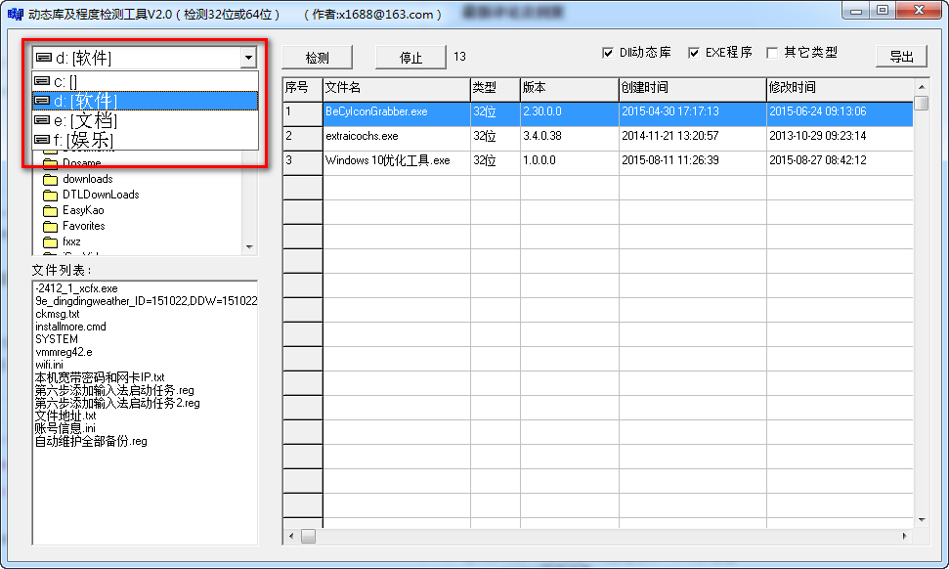This screenshot has width=949, height=569.
Task: Click the 类型 column header
Action: point(496,88)
